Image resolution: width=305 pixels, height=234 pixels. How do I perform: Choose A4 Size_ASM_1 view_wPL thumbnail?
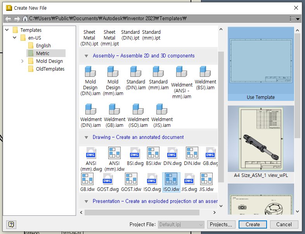[x=261, y=142]
